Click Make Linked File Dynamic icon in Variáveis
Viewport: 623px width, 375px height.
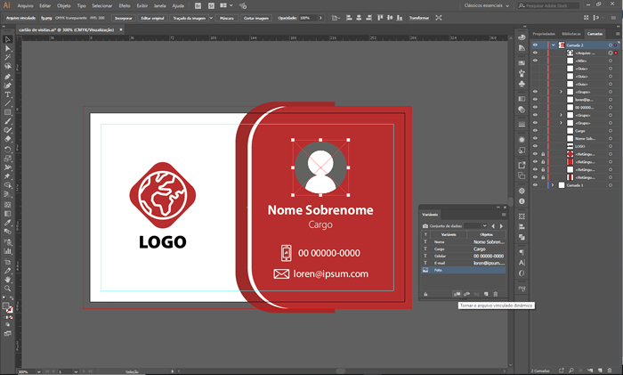pos(457,294)
